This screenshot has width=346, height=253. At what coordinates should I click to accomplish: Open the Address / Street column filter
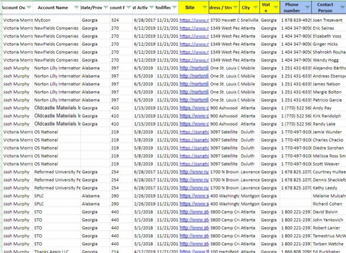tap(235, 8)
